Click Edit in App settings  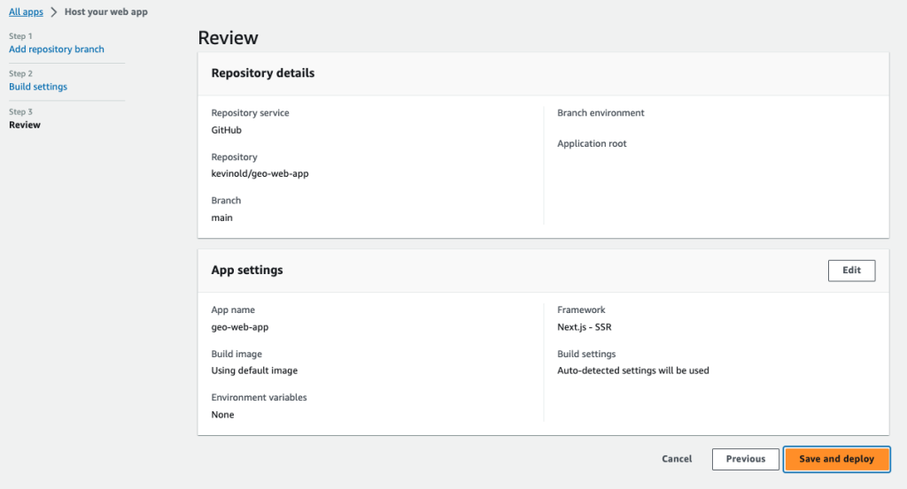point(851,271)
